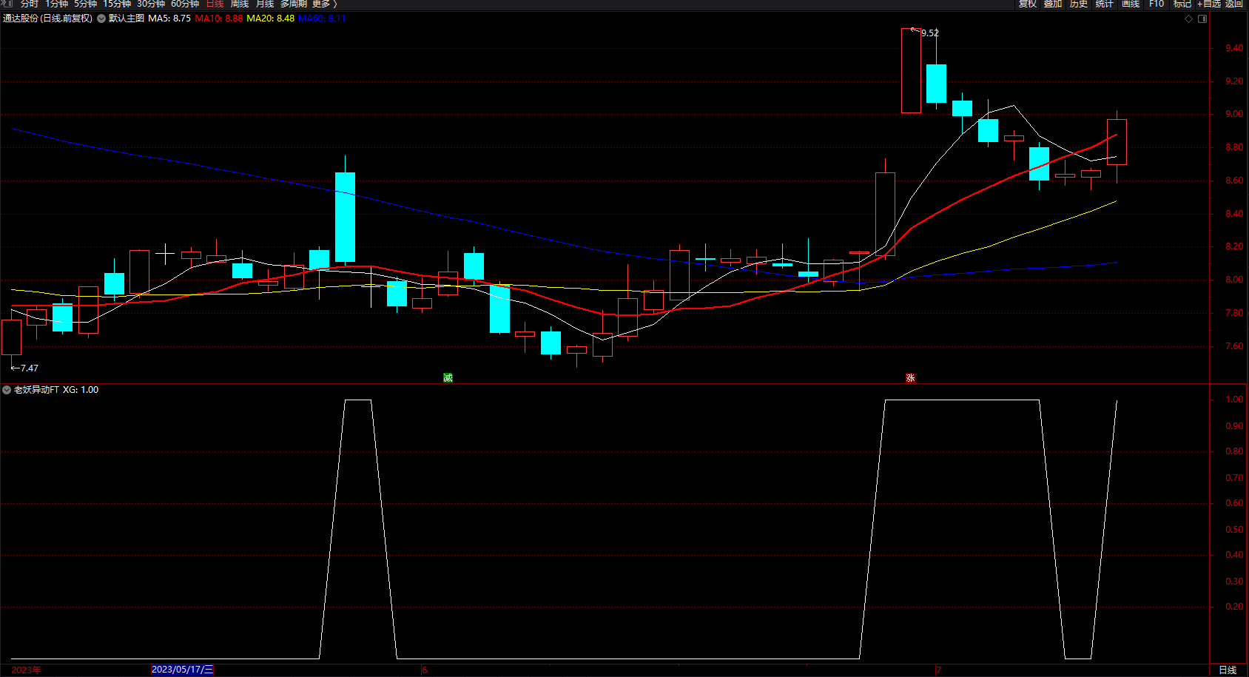The image size is (1249, 677).
Task: Click the 9.00 price axis label
Action: pyautogui.click(x=1234, y=114)
